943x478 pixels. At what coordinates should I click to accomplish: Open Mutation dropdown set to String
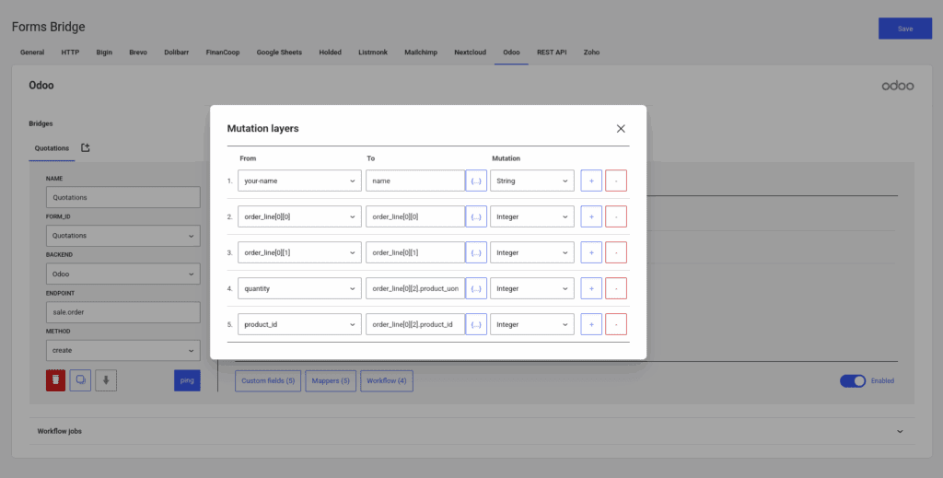click(x=532, y=181)
